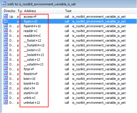Select the __xstat+13 address entry

32,60
